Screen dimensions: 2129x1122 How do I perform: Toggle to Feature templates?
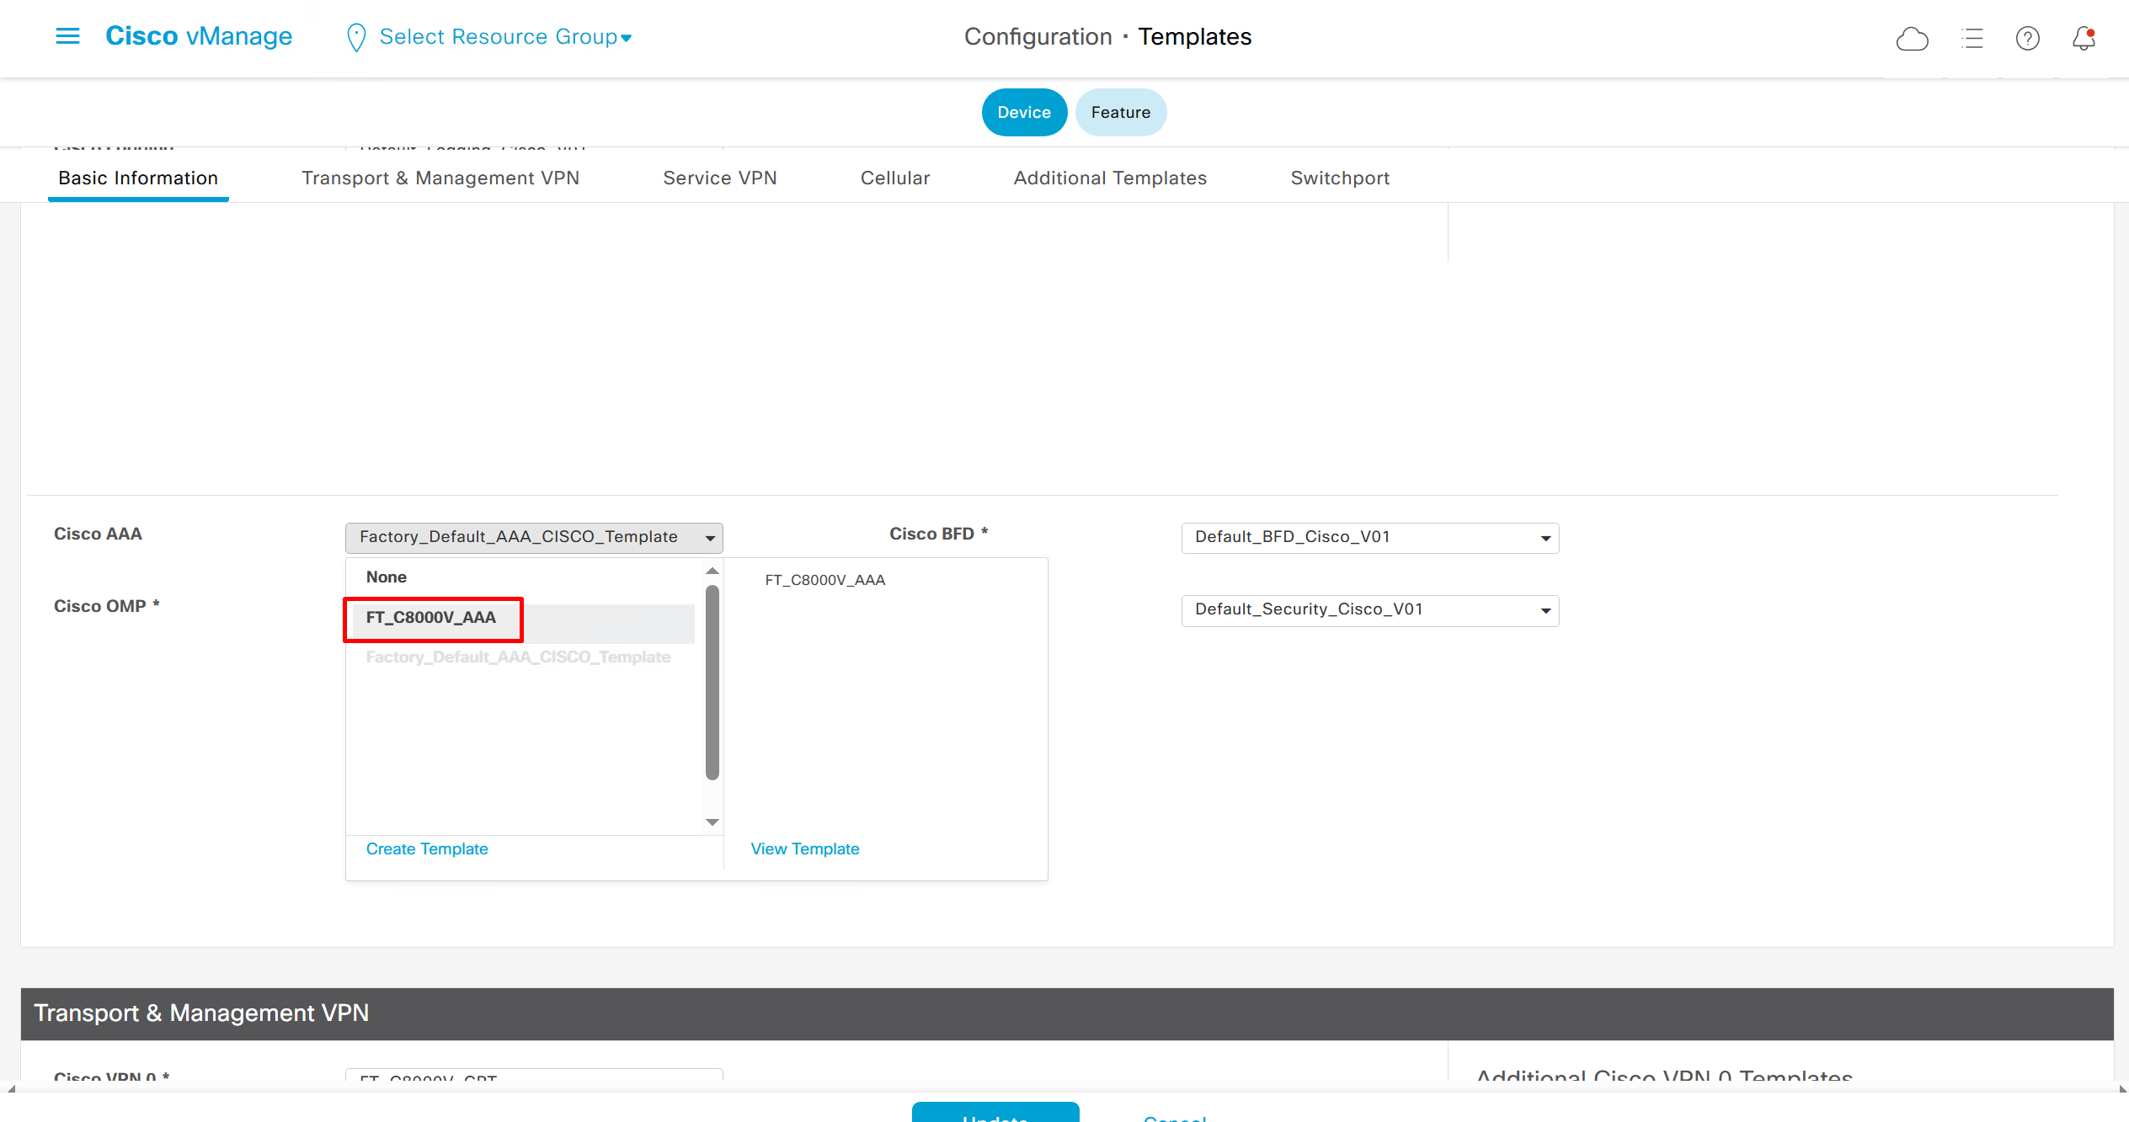coord(1120,113)
